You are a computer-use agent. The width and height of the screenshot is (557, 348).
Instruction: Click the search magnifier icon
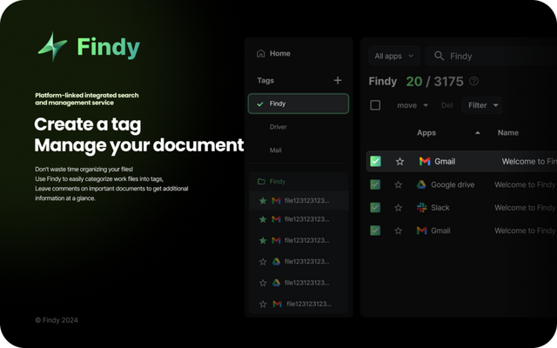click(439, 56)
